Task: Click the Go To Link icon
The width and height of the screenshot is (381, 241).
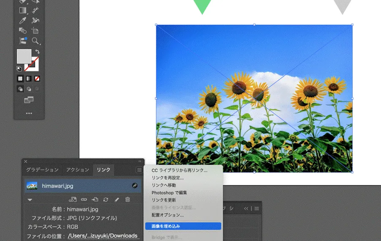Action: point(95,200)
